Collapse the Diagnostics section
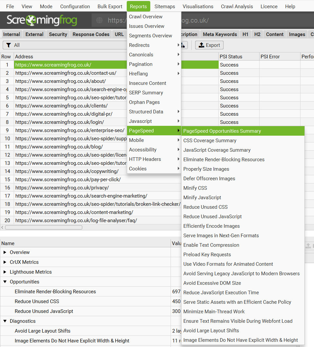Image resolution: width=314 pixels, height=347 pixels. pyautogui.click(x=5, y=321)
